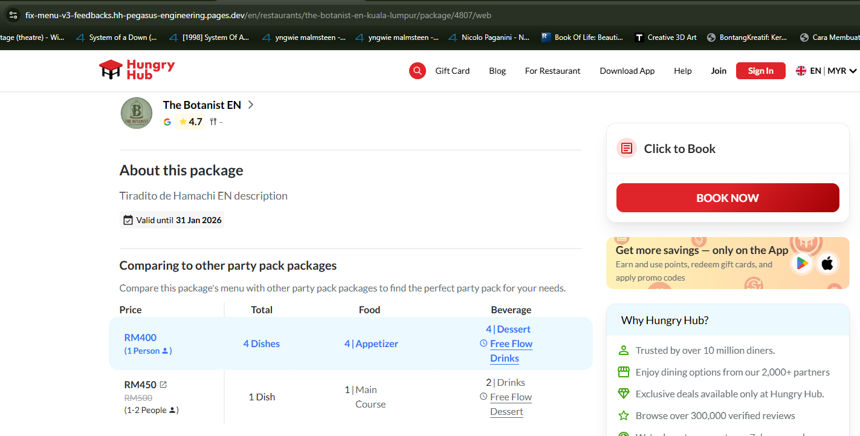This screenshot has width=860, height=436.
Task: Open the Apple App Store badge
Action: tap(827, 263)
